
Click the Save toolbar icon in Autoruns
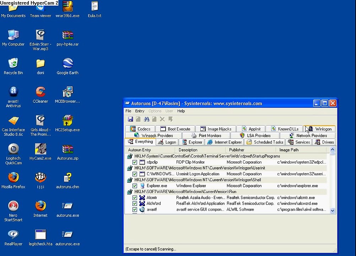130,119
